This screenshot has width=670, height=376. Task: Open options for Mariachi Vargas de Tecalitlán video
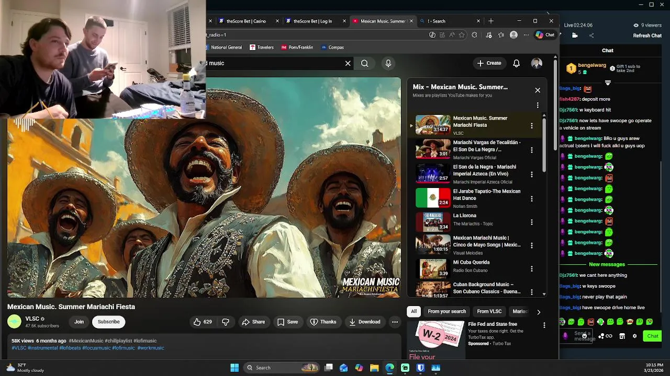point(531,150)
